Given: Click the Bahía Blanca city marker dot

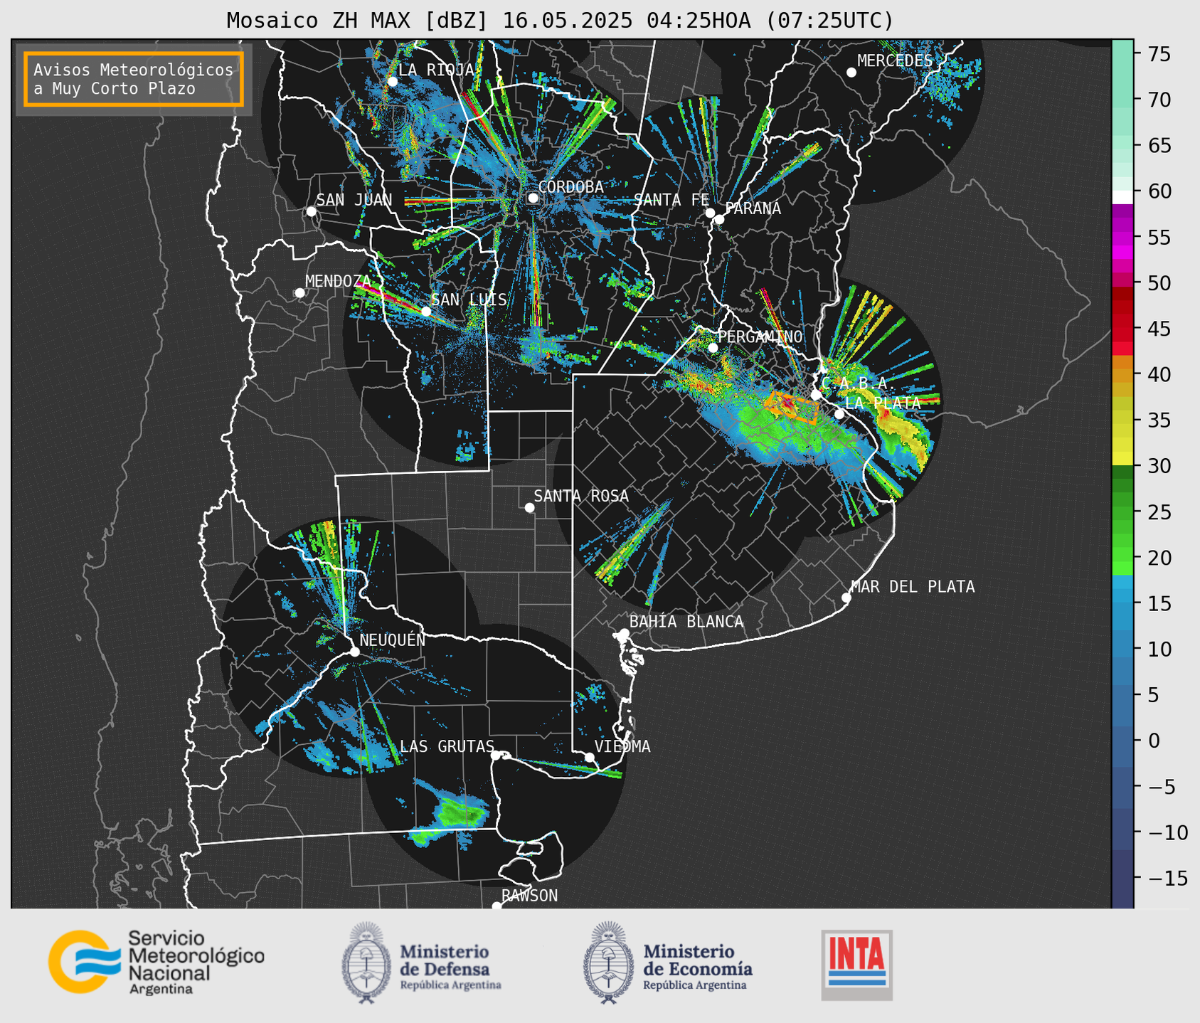Looking at the screenshot, I should click(624, 633).
